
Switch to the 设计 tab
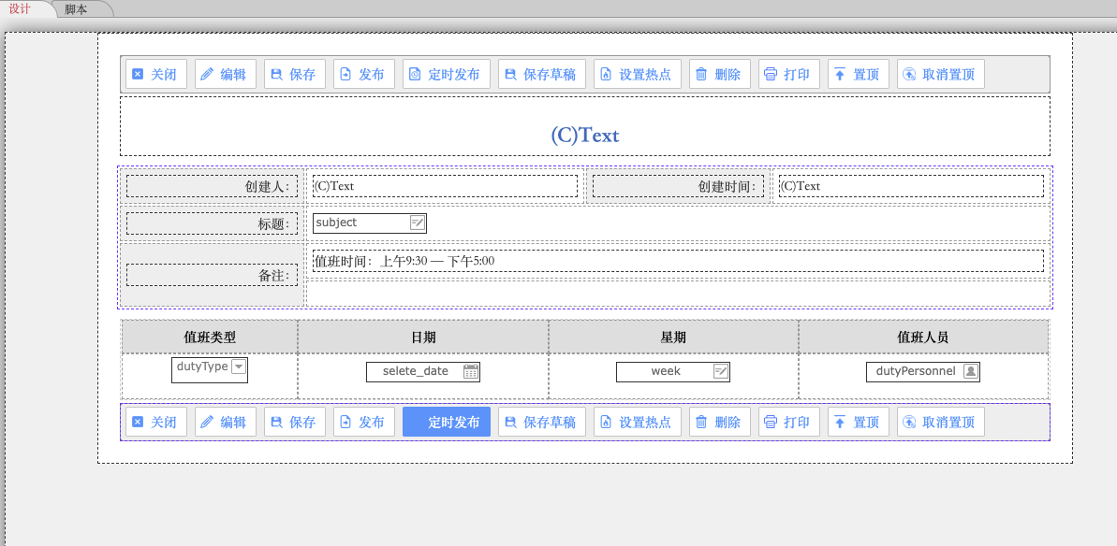(24, 8)
